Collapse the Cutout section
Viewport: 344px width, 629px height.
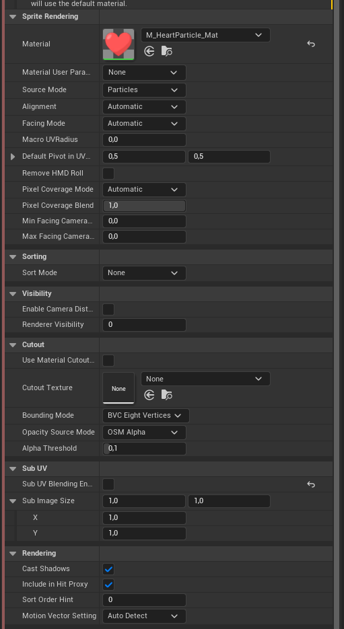click(x=13, y=345)
